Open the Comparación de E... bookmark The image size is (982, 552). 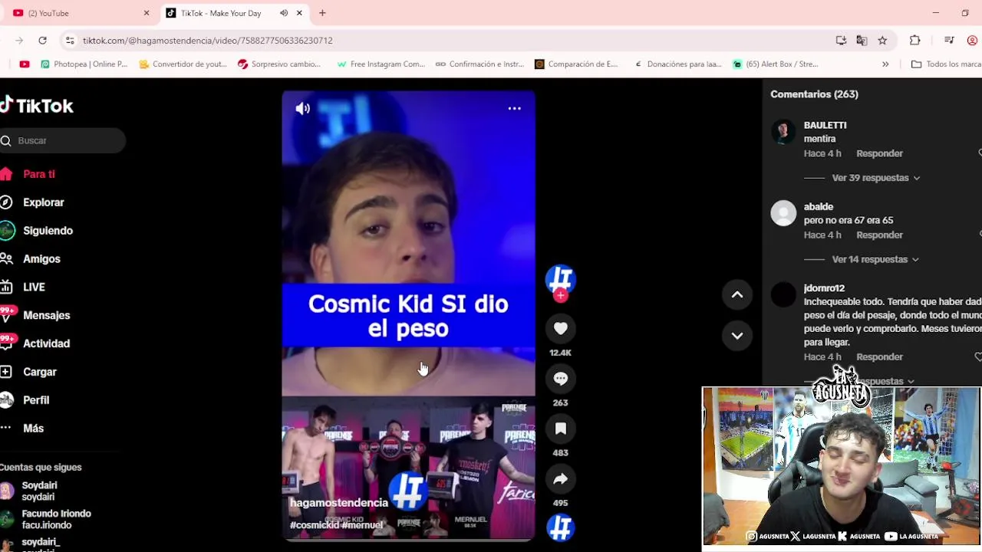pos(576,64)
